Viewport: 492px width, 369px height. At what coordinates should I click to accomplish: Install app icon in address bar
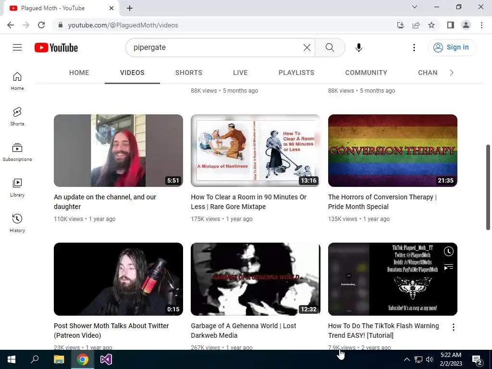(x=401, y=25)
